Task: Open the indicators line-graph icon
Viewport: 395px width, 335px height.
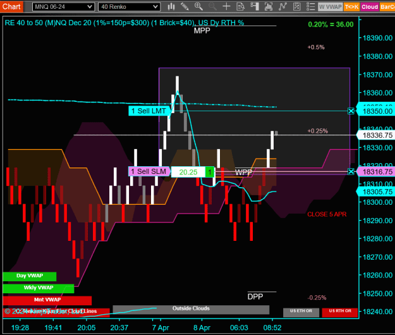Action: [x=283, y=7]
